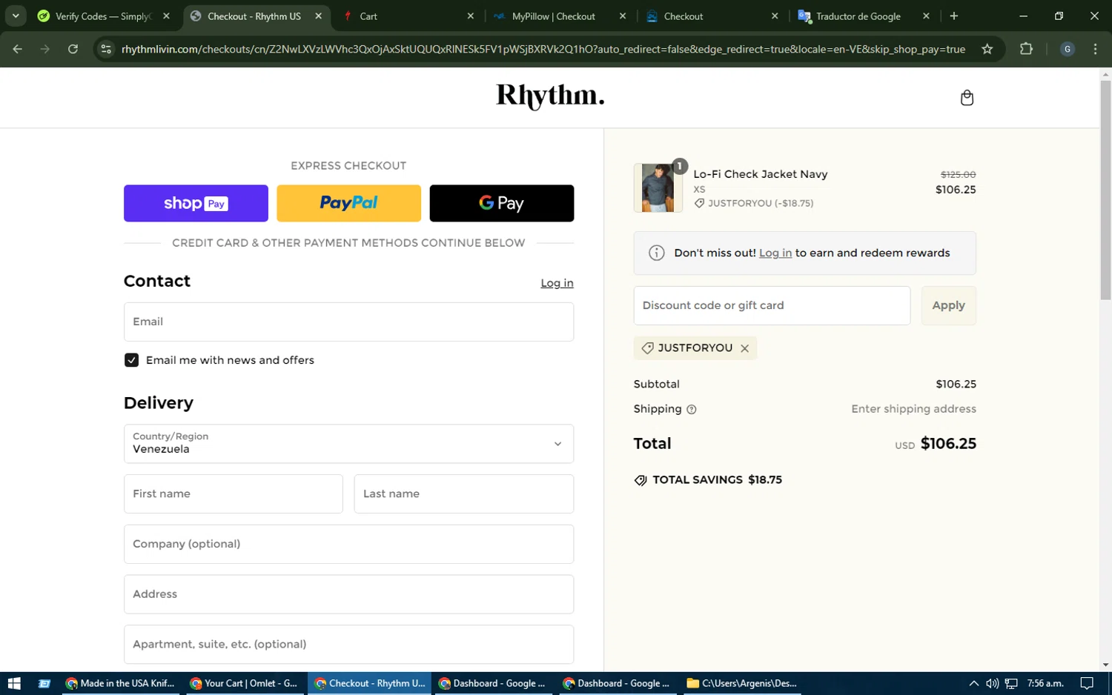Focus the Email input field

coord(348,322)
